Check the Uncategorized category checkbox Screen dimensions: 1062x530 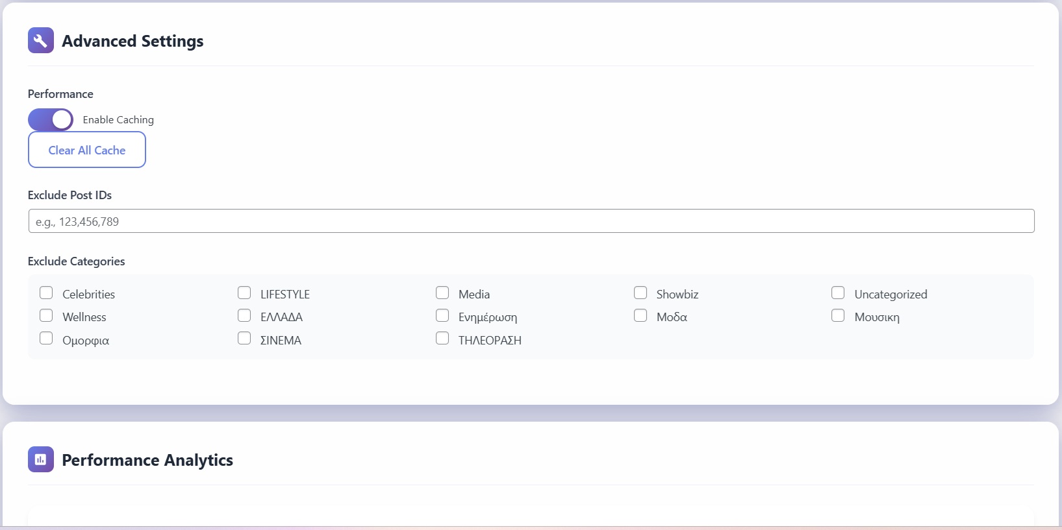point(838,293)
